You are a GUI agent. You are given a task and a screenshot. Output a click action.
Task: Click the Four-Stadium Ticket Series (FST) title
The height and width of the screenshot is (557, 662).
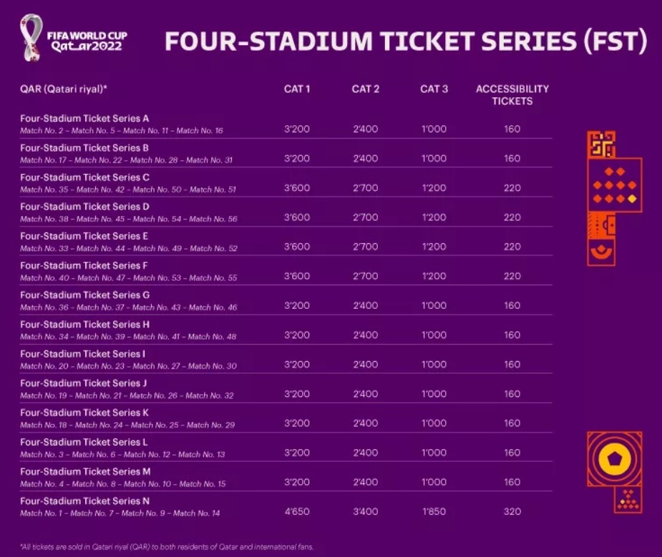405,41
